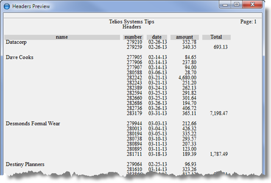The image size is (271, 183).
Task: Click the "name" column header
Action: (x=62, y=37)
